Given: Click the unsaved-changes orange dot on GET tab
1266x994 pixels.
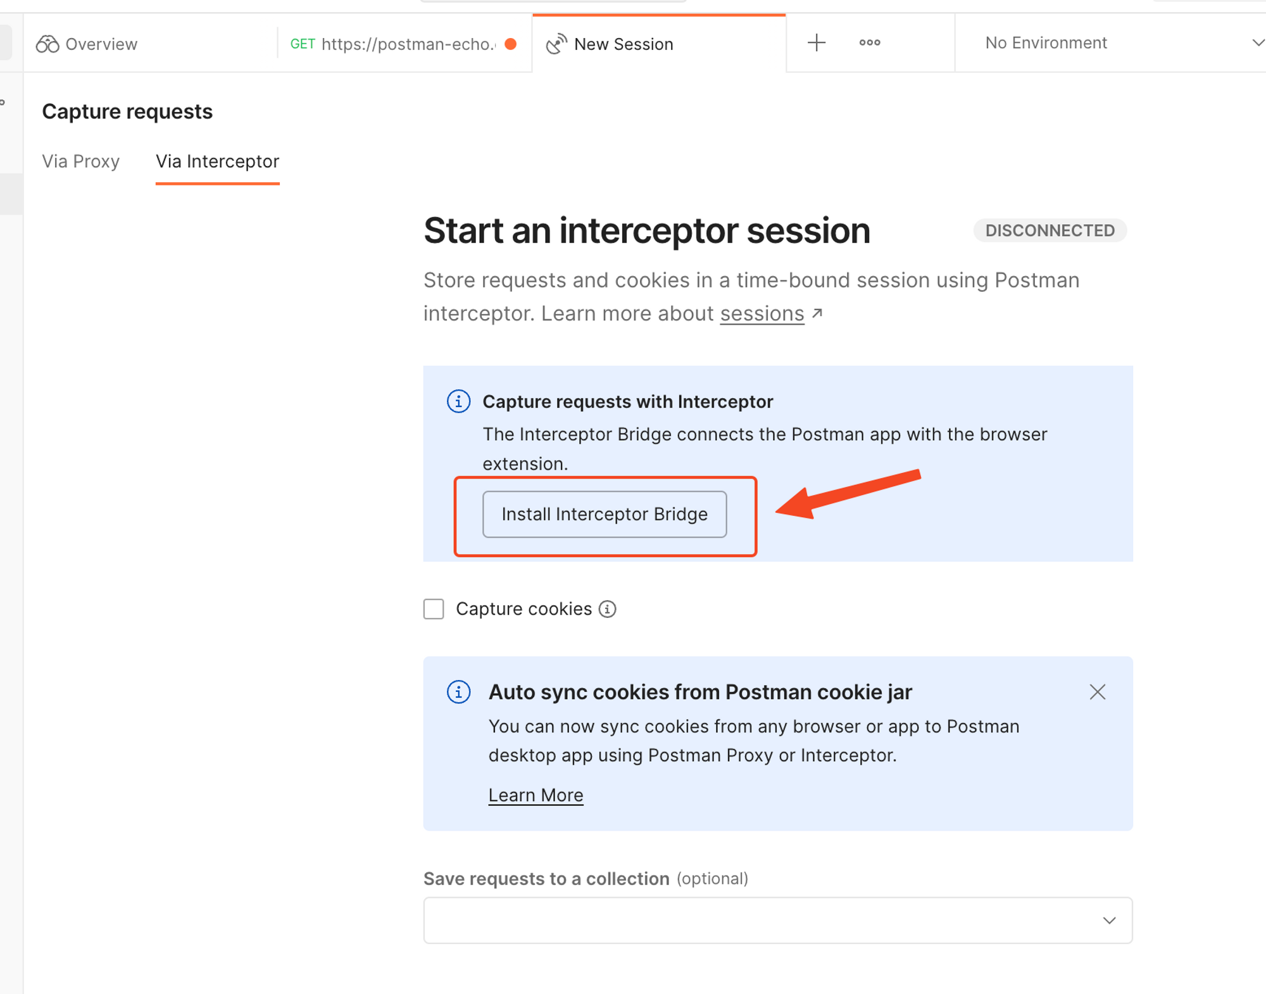Looking at the screenshot, I should pos(510,44).
